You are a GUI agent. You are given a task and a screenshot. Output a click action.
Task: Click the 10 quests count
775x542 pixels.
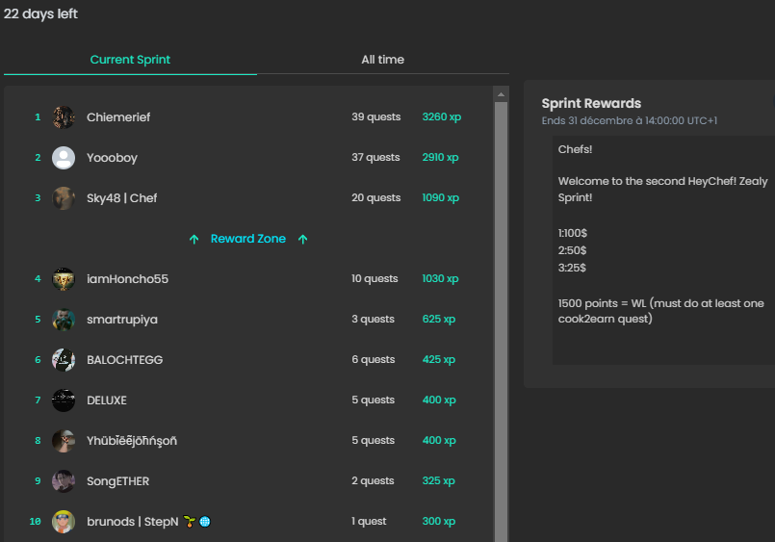tap(375, 279)
